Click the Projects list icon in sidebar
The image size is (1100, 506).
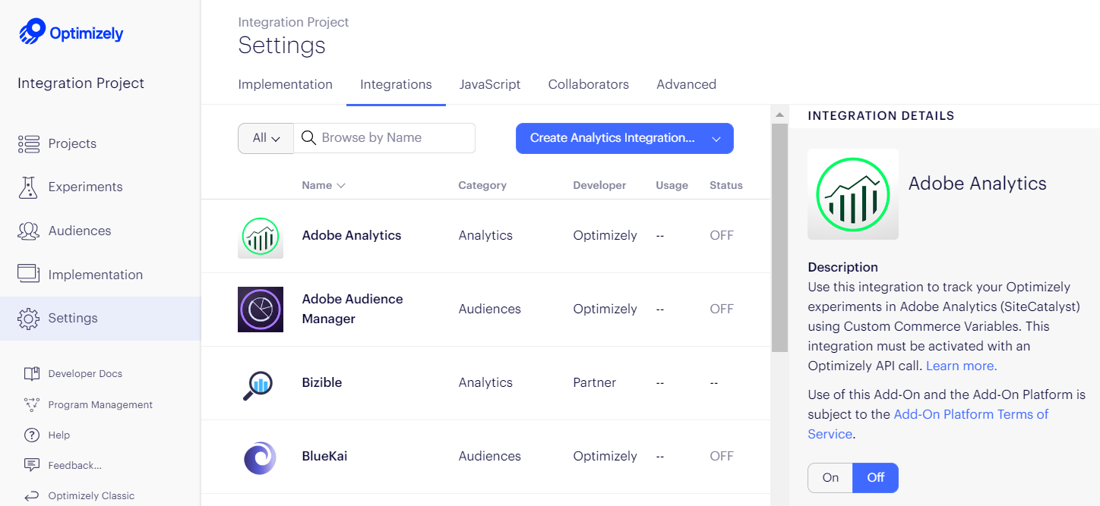click(29, 144)
